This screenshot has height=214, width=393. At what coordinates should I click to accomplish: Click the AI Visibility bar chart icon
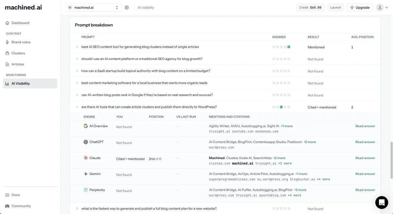pyautogui.click(x=7, y=84)
